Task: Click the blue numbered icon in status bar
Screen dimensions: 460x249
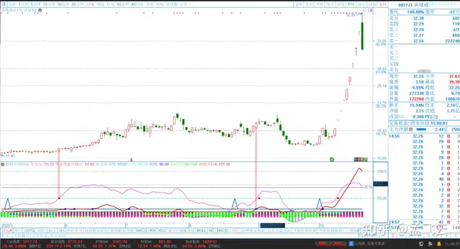Action: [x=351, y=243]
